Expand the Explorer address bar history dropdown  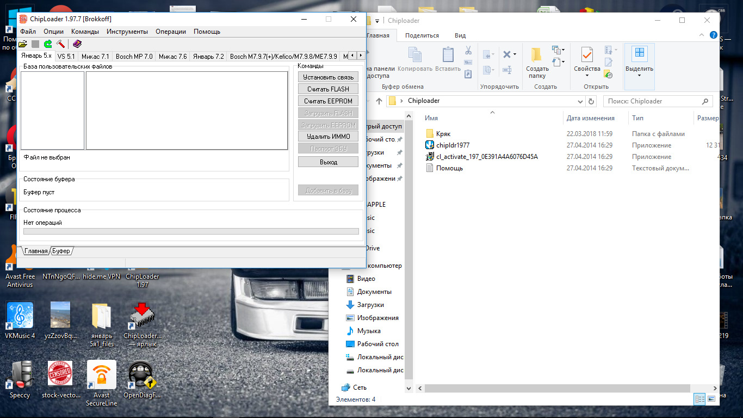click(580, 101)
